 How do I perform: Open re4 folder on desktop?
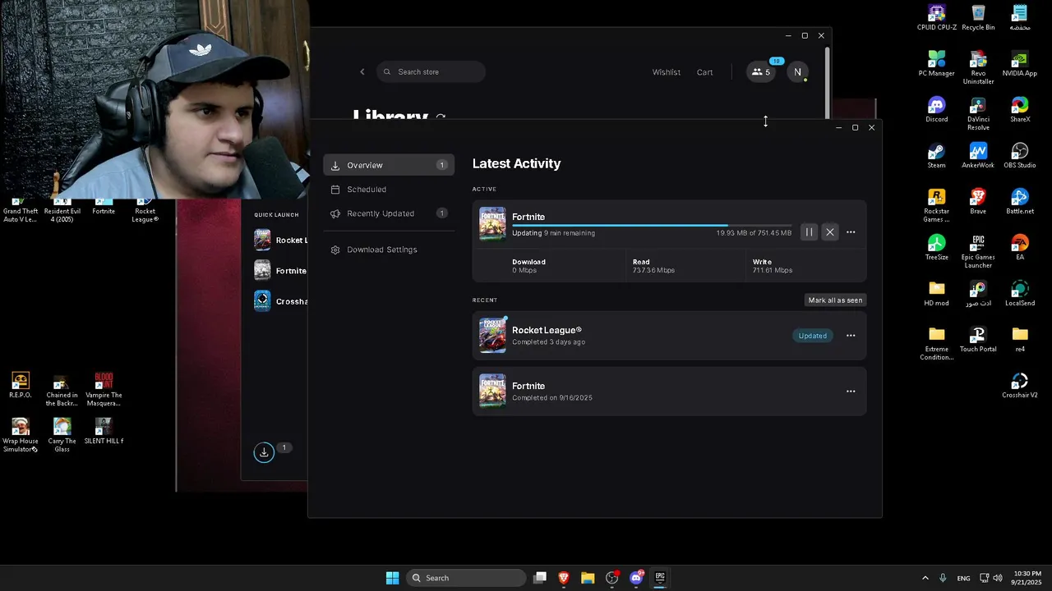pos(1020,340)
